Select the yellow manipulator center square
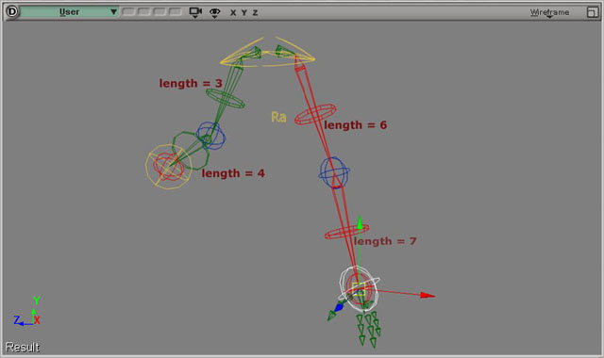Viewport: 604px width, 358px height. 359,289
